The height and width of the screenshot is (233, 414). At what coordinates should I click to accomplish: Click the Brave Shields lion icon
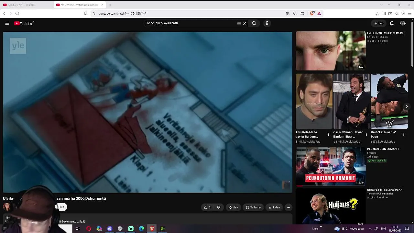(312, 13)
